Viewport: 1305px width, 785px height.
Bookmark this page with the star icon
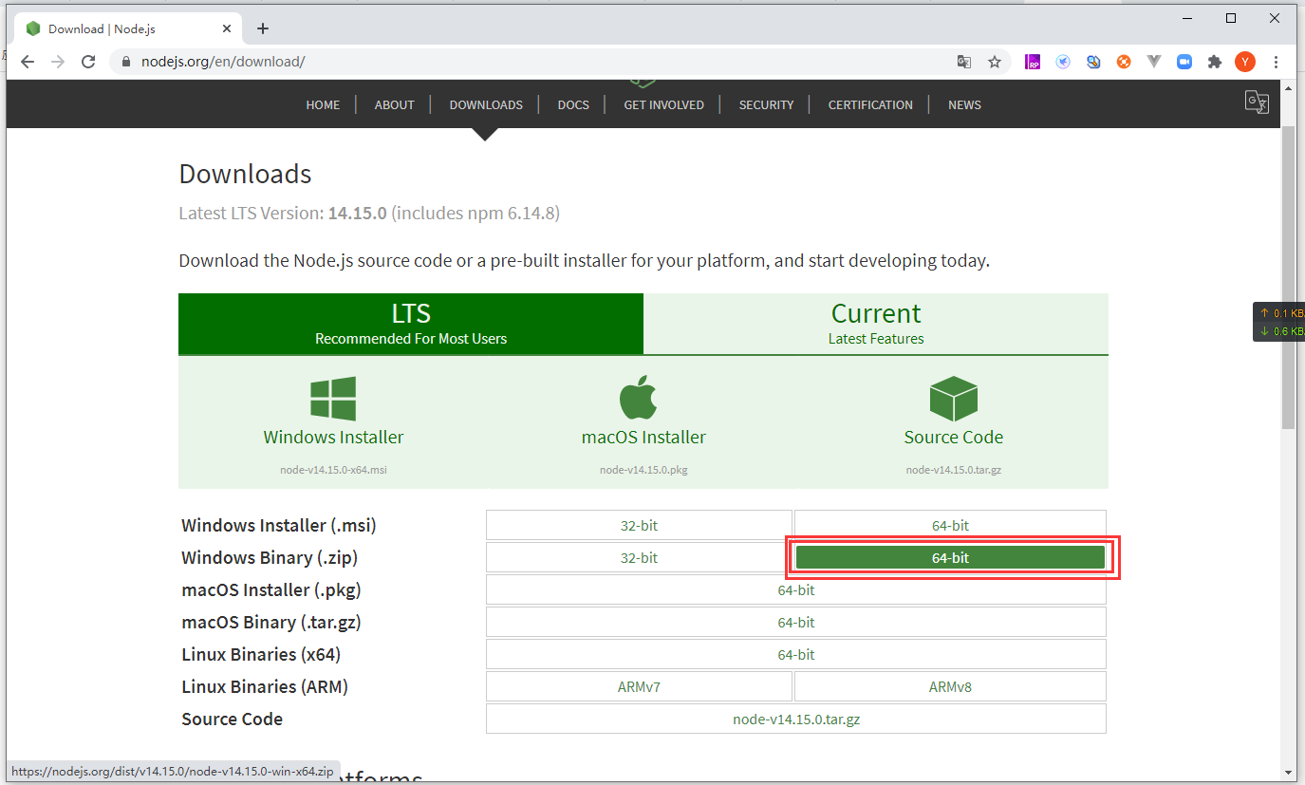coord(995,62)
